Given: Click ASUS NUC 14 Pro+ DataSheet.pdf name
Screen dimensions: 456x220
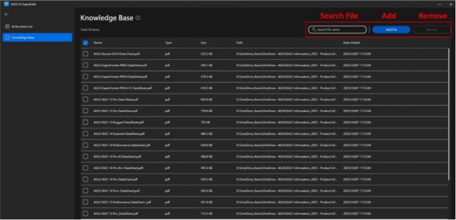Looking at the screenshot, I should [x=117, y=190].
